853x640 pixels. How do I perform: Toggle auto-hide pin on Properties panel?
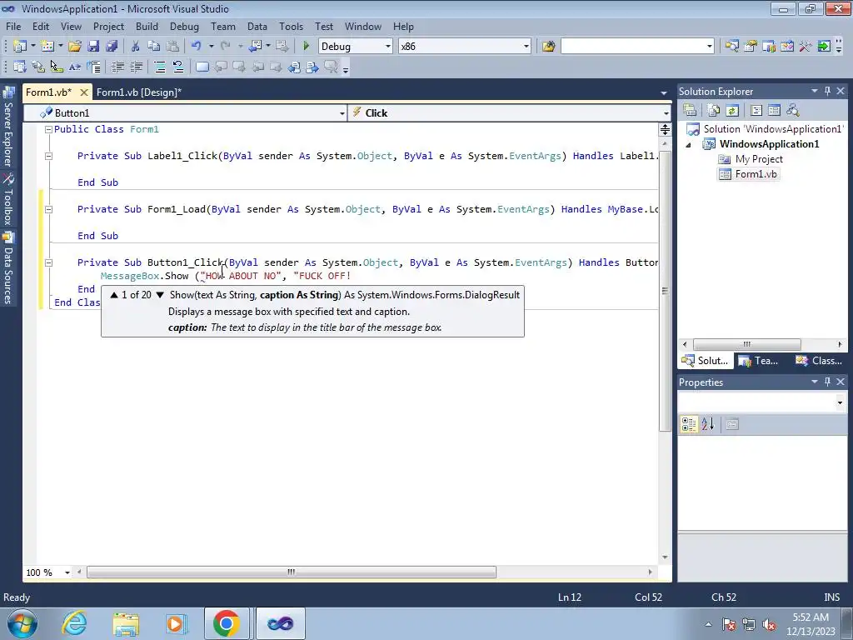827,382
